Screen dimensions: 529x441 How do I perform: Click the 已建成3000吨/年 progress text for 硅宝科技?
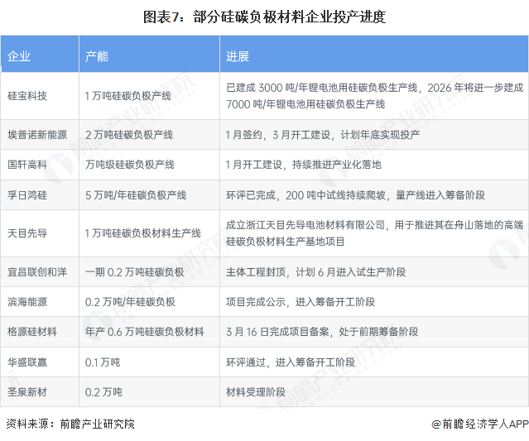point(374,96)
